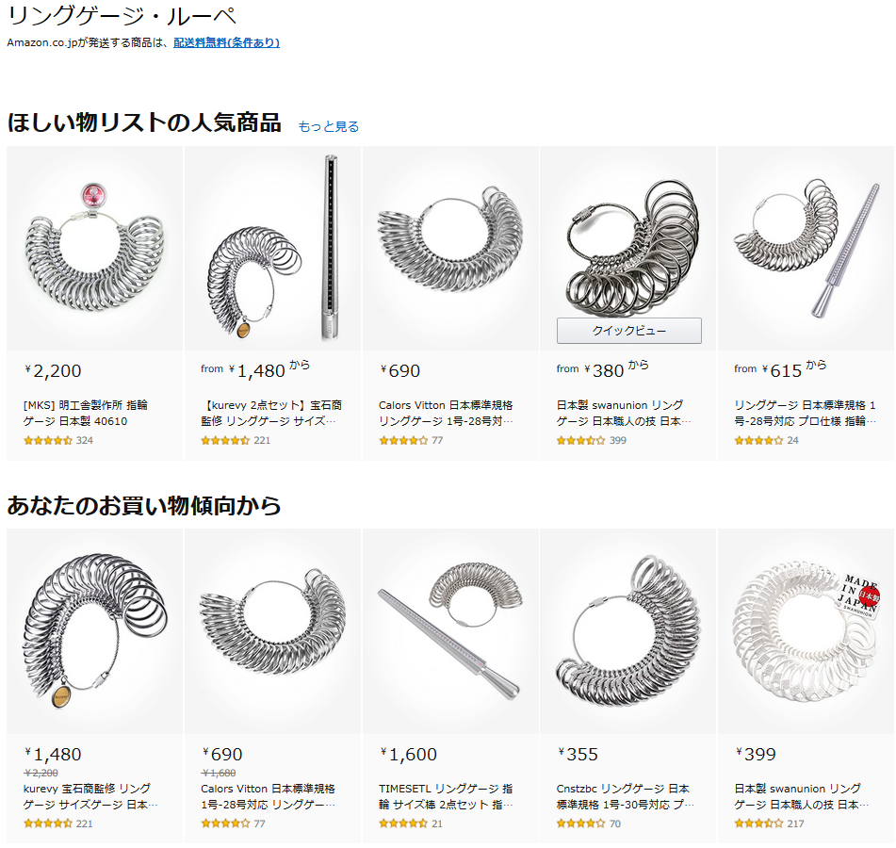Open the 配送料無料(条件あり) link
This screenshot has width=896, height=848.
click(x=226, y=42)
